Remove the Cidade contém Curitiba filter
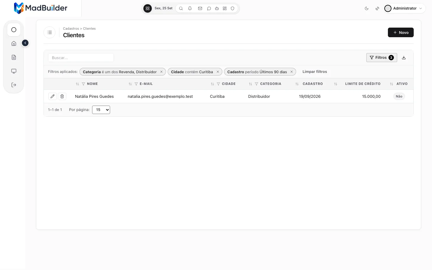This screenshot has width=432, height=270. (218, 72)
